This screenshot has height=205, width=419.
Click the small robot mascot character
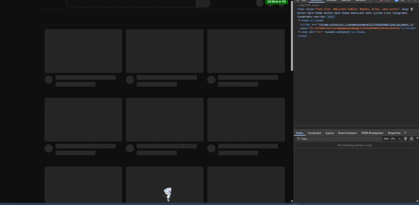pos(168,194)
